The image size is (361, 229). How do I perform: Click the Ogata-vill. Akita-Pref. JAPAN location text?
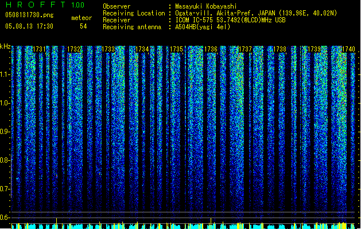[256, 13]
